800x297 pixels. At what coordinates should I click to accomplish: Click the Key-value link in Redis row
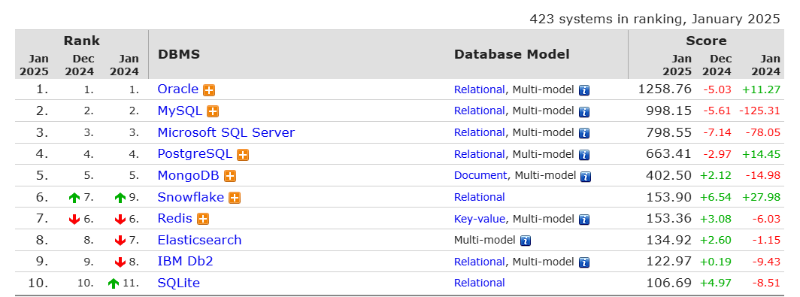480,219
